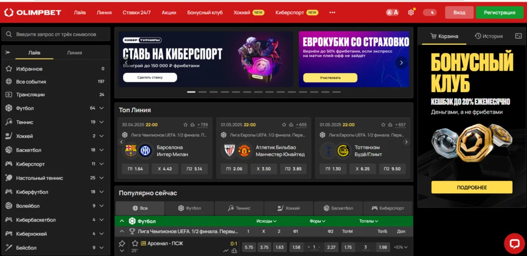Pin the Арсенал - ПСЖ match

point(122,244)
